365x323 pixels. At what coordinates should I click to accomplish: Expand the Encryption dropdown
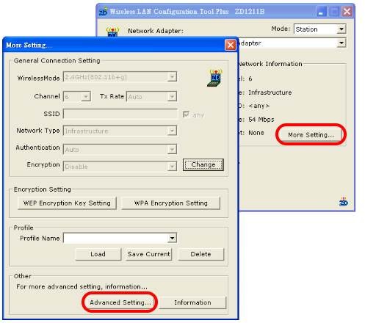tap(173, 167)
